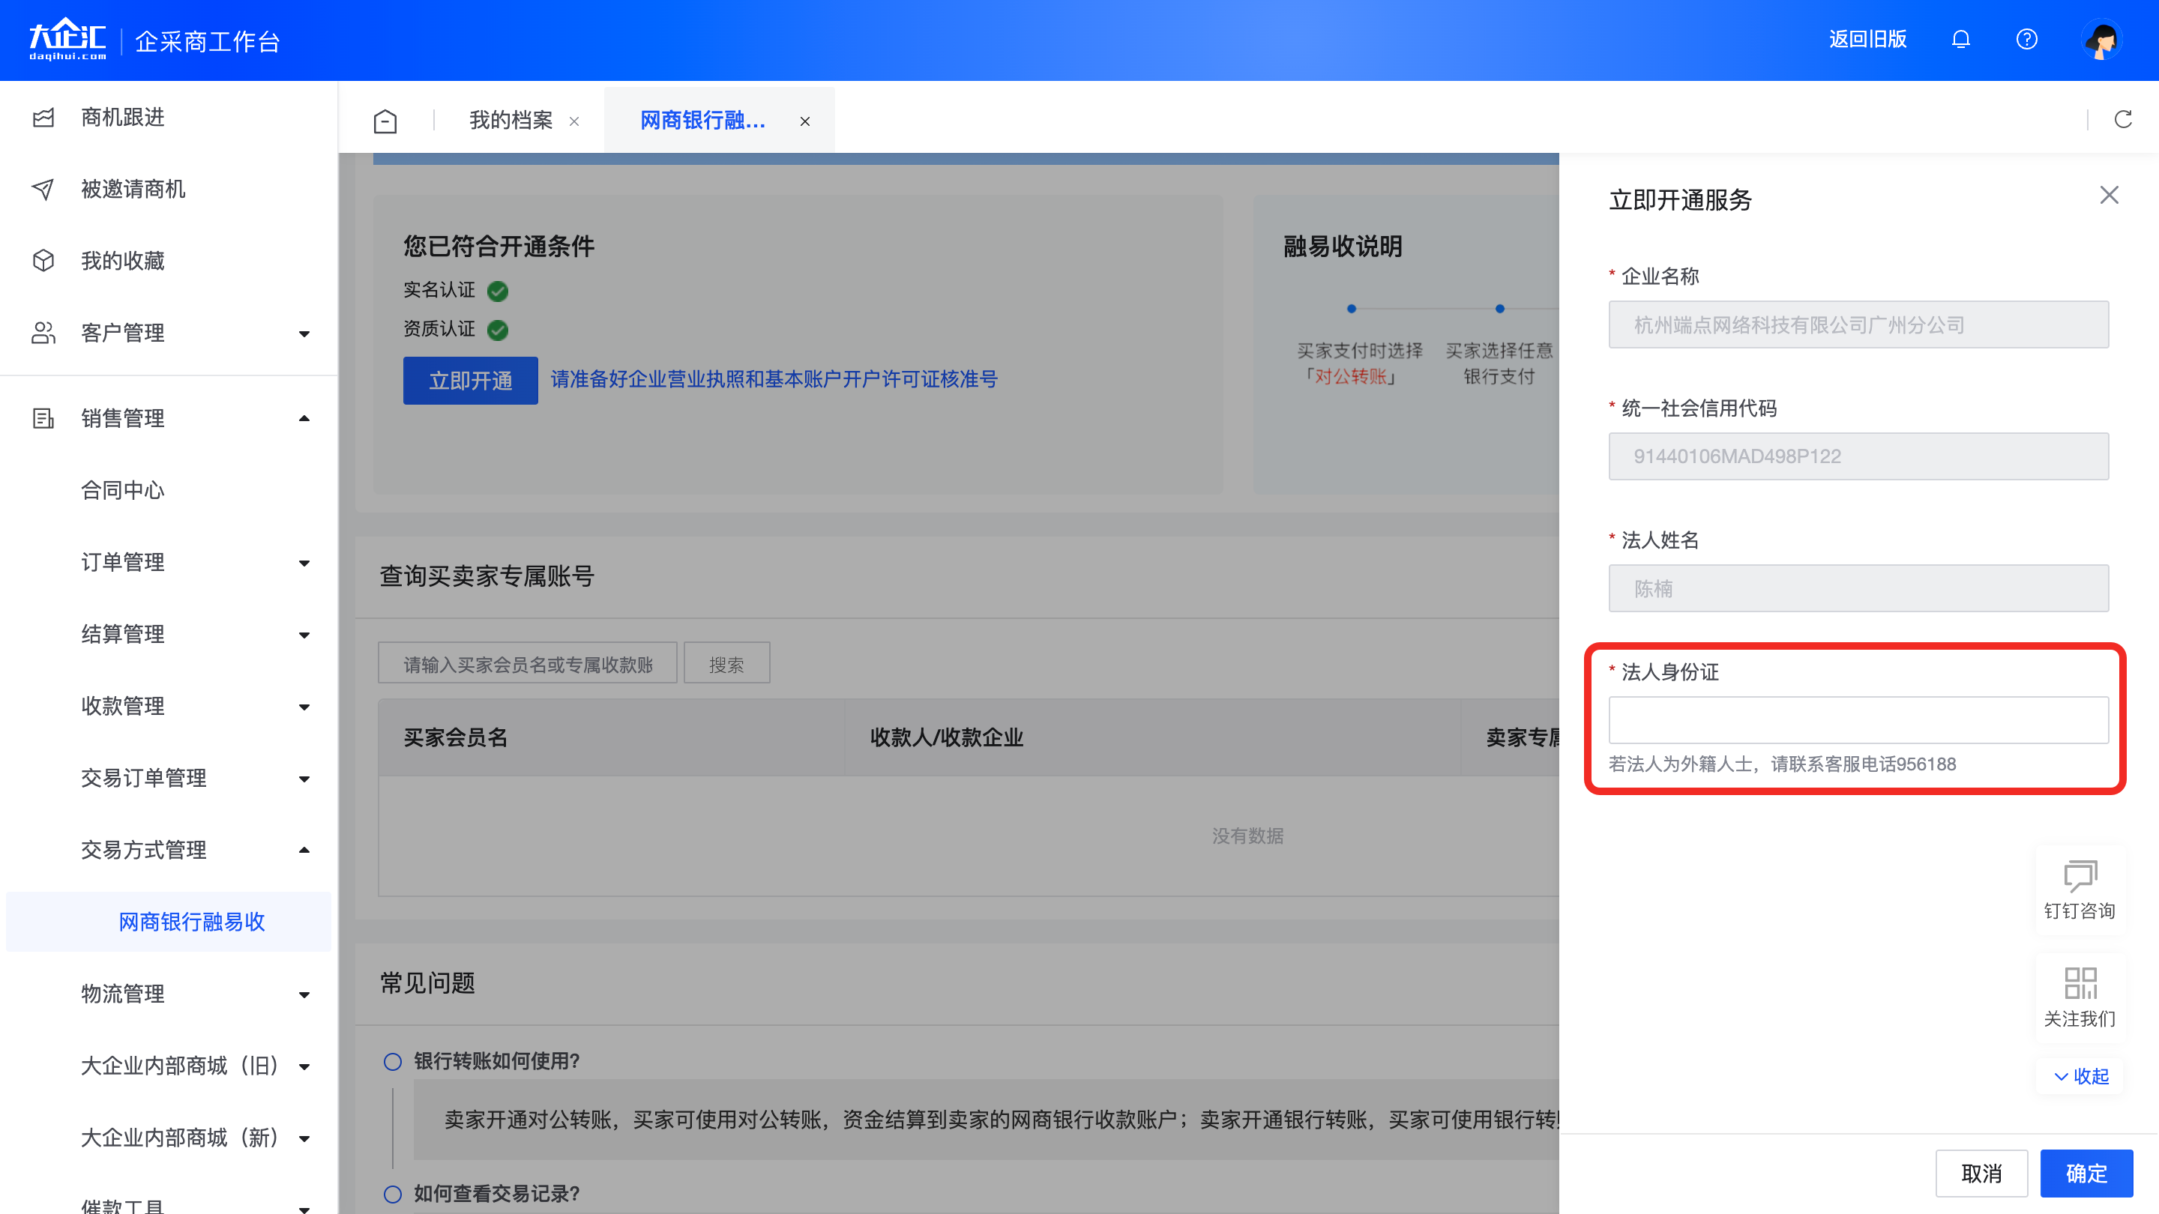Open the notification bell

pyautogui.click(x=1960, y=40)
